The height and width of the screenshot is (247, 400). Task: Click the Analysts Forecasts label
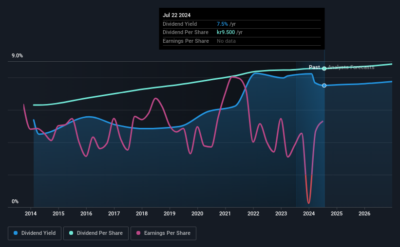[x=351, y=67]
